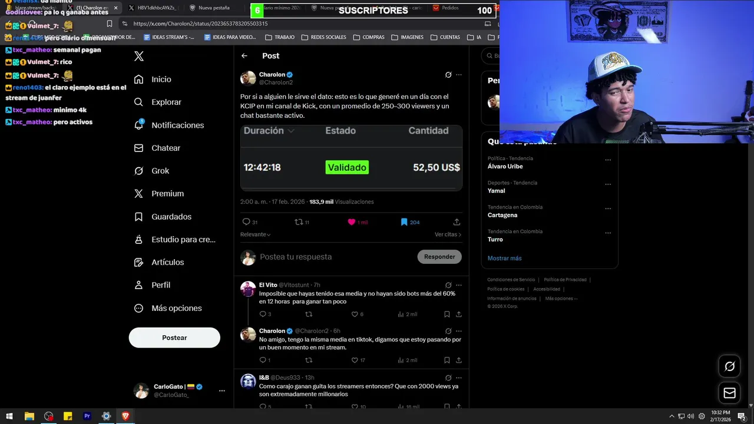754x424 pixels.
Task: Expand Más opciones in the sidebar
Action: tap(168, 308)
